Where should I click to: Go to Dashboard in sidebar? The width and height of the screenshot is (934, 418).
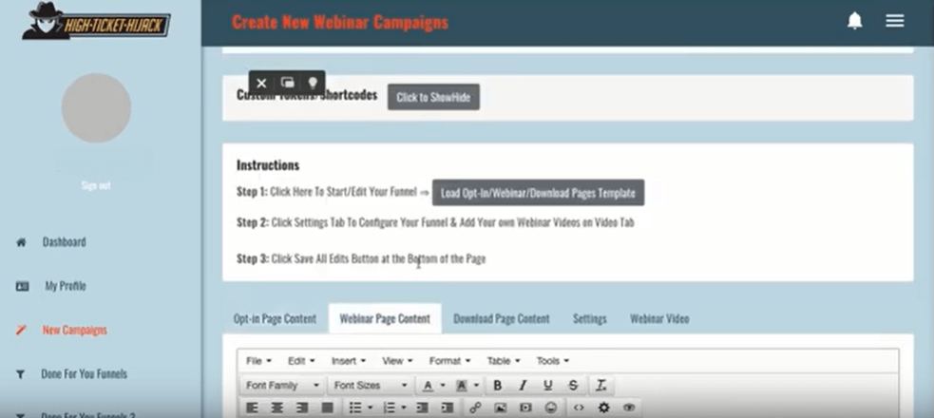coord(64,242)
